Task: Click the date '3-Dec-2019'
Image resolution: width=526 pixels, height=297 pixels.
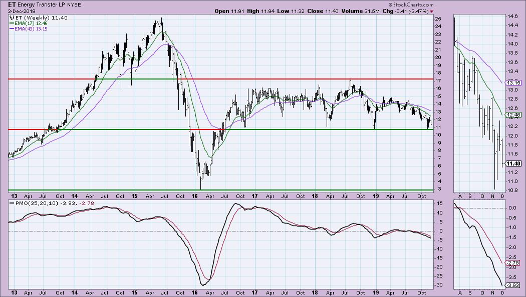Action: pyautogui.click(x=22, y=11)
